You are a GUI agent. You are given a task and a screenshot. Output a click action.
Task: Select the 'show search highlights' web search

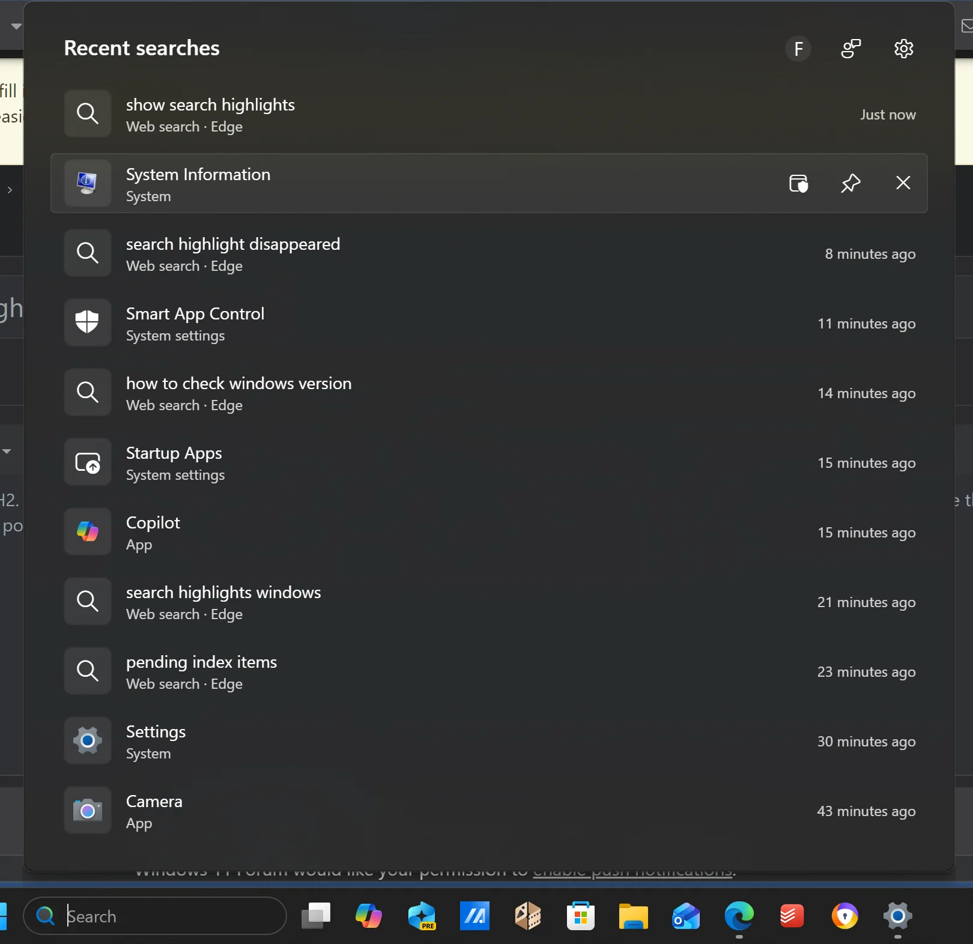(489, 114)
